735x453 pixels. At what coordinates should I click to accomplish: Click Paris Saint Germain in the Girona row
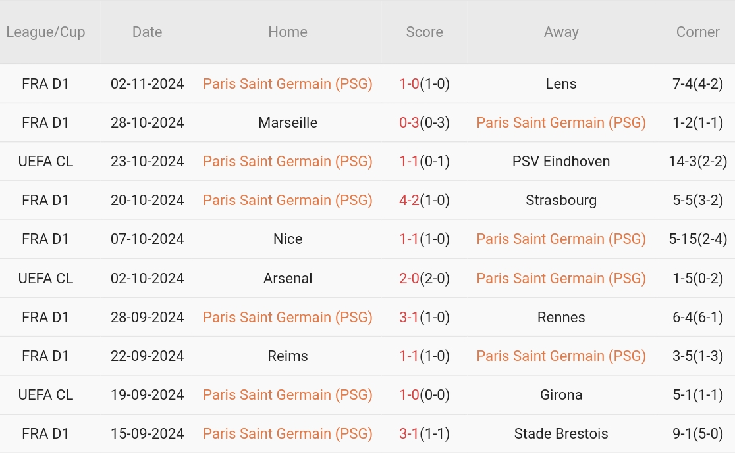[288, 394]
